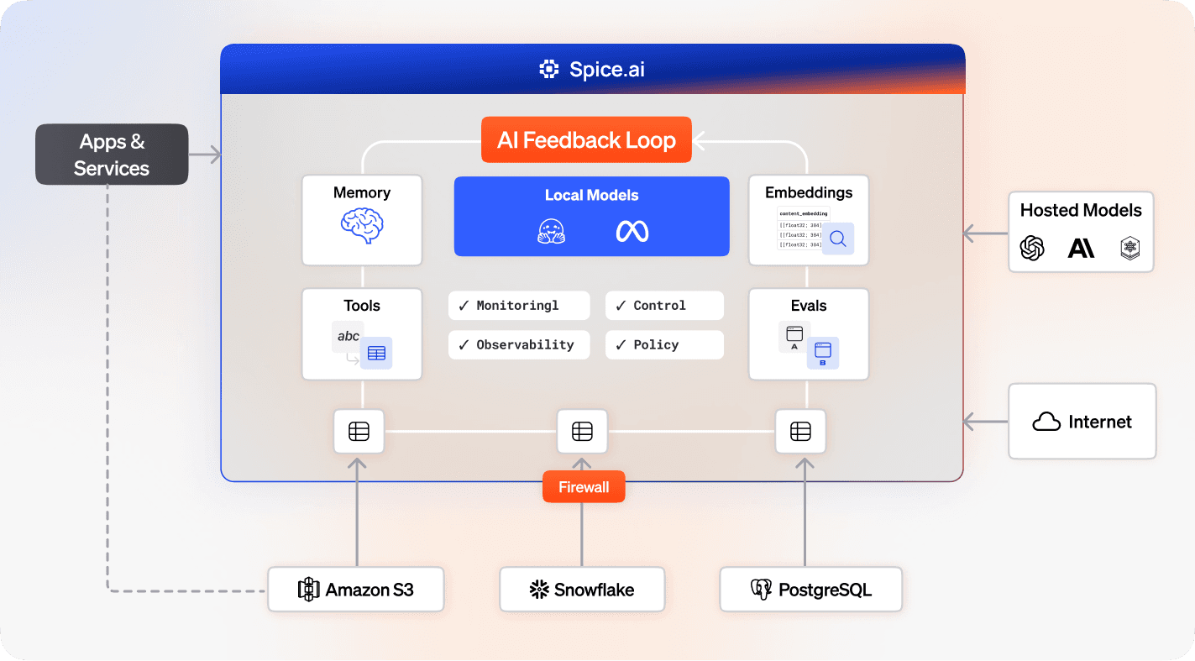This screenshot has width=1195, height=661.
Task: Click the Meta logo in Local Models
Action: coord(631,229)
